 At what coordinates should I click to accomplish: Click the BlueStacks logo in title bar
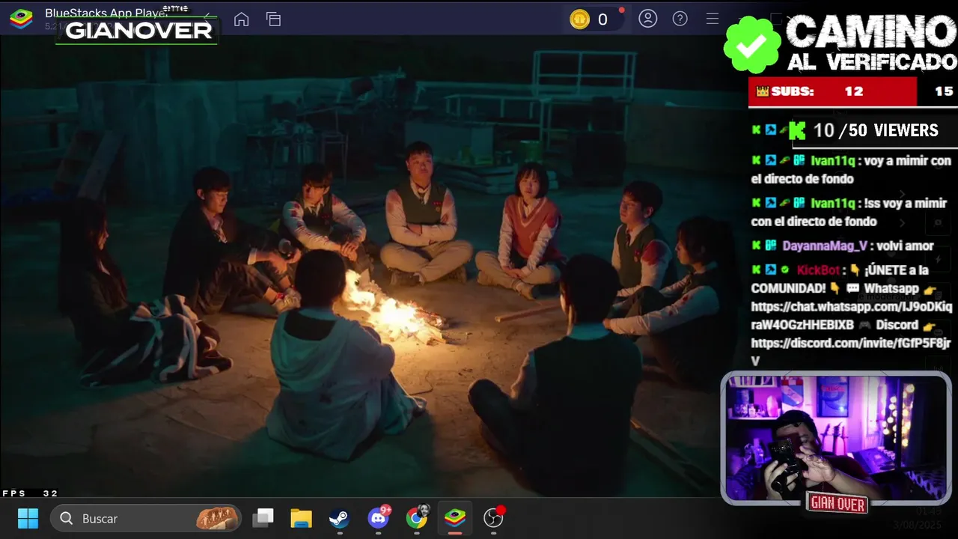coord(21,19)
